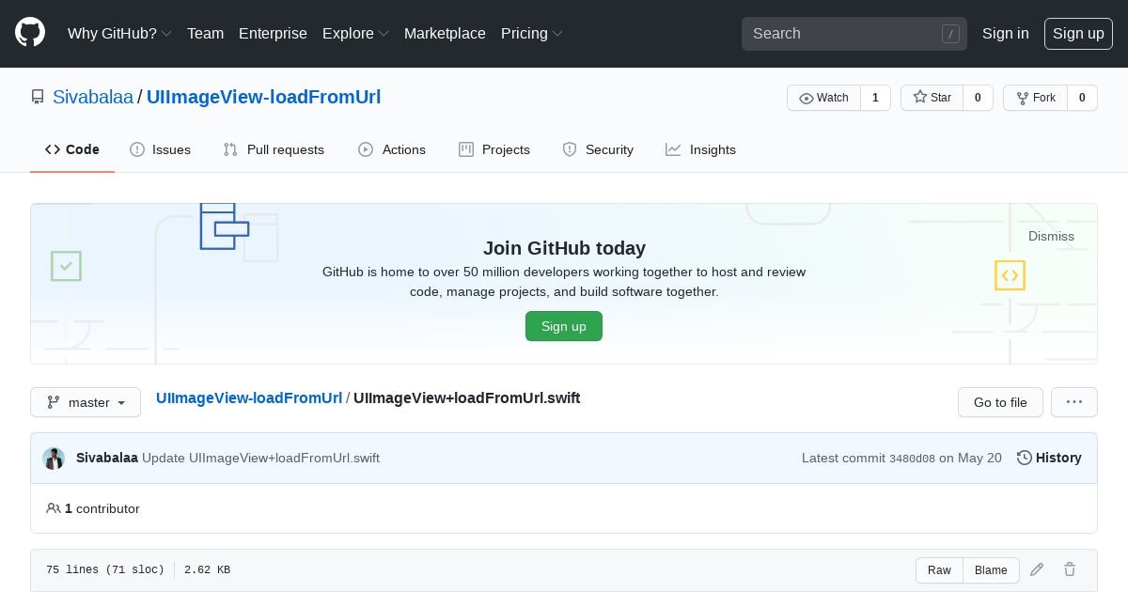Click Sign in in the header

(1006, 33)
